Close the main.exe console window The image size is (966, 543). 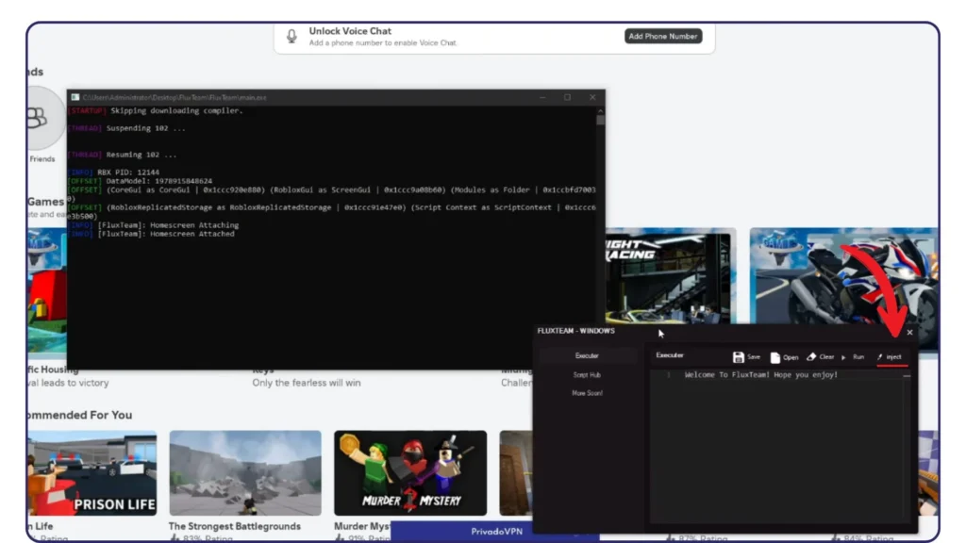click(592, 97)
